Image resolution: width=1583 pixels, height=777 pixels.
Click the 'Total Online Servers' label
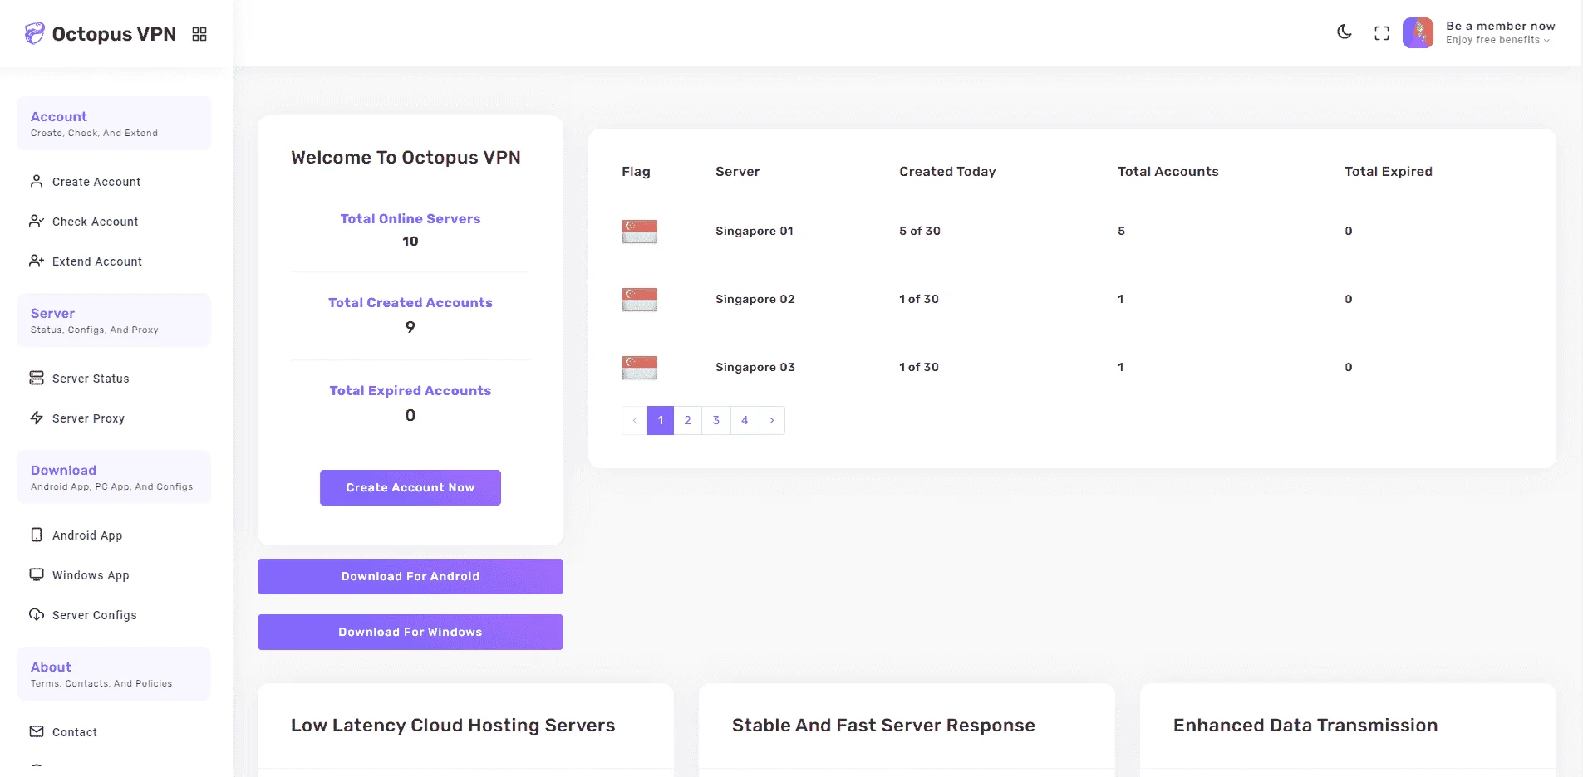410,219
